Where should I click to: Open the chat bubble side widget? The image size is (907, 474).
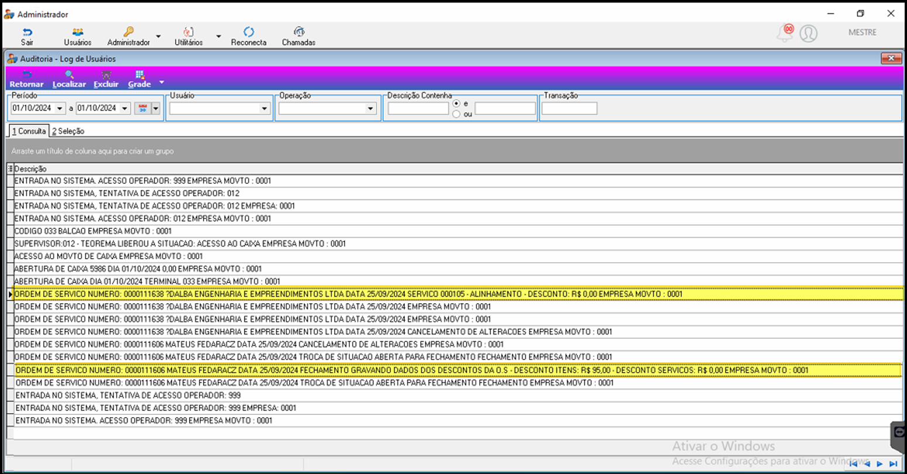pos(899,433)
